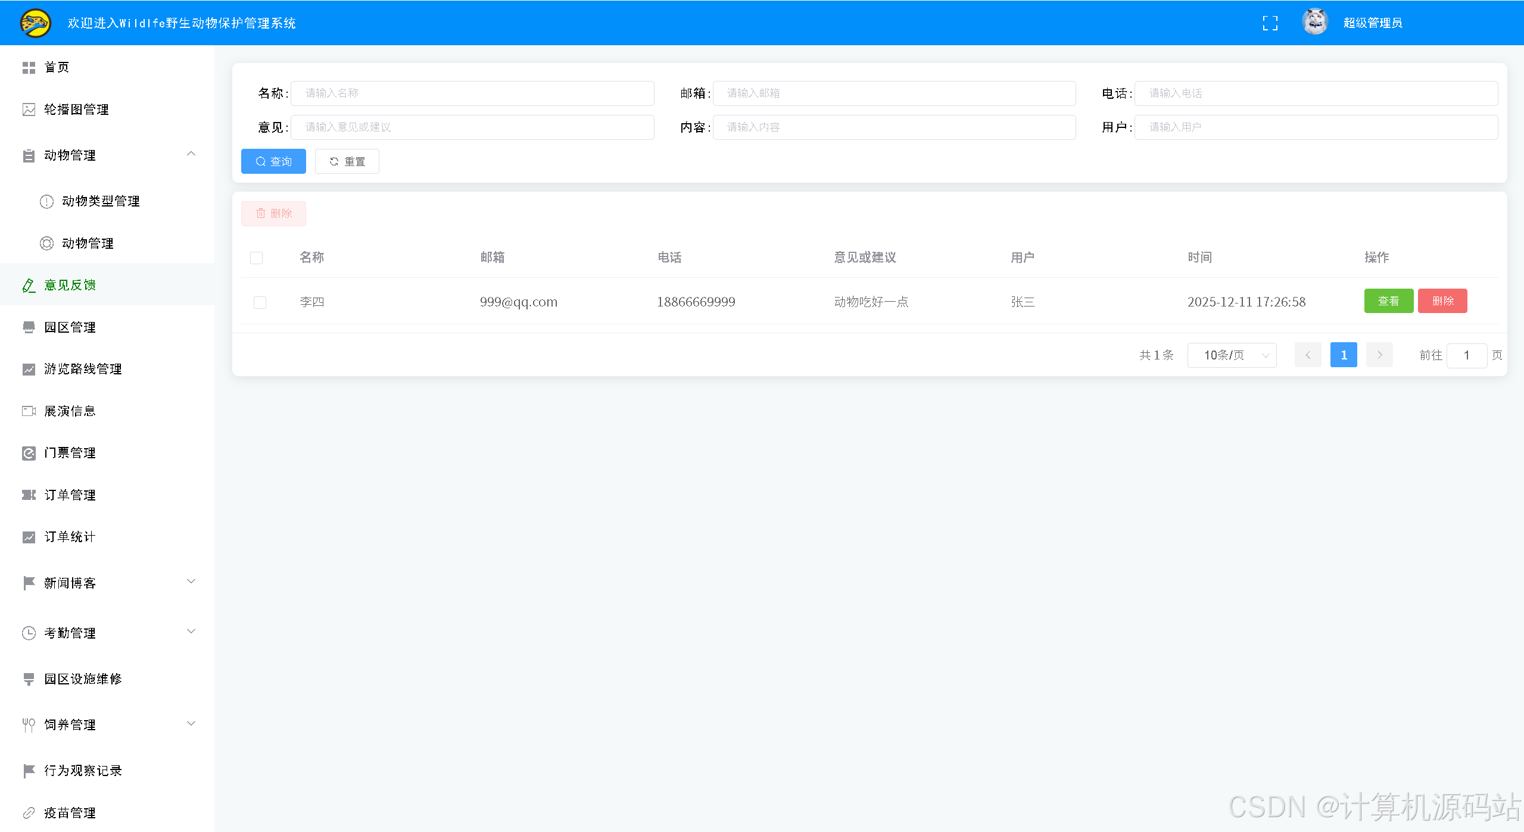The width and height of the screenshot is (1524, 832).
Task: Open 园区管理 menu item
Action: 107,327
